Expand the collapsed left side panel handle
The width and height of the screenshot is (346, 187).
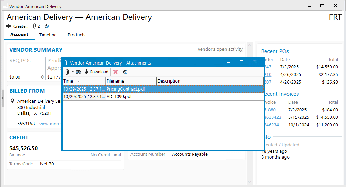[3, 98]
